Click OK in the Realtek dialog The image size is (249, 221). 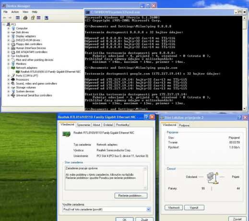pyautogui.click(x=125, y=220)
